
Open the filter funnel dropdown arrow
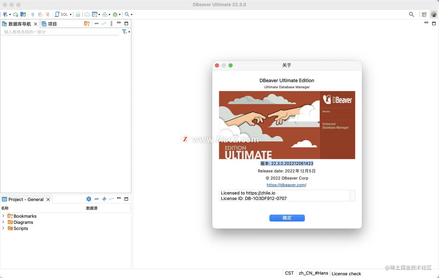[x=129, y=32]
